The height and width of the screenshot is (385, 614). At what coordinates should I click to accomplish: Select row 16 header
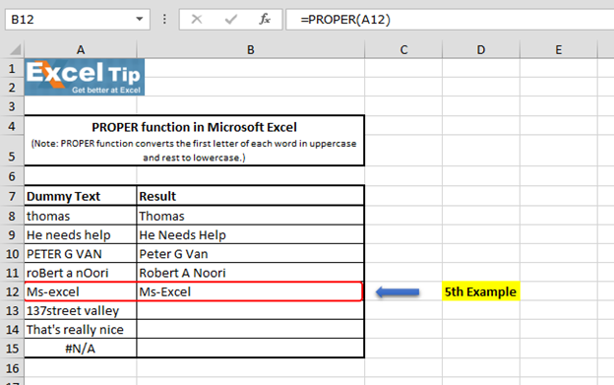click(x=12, y=368)
